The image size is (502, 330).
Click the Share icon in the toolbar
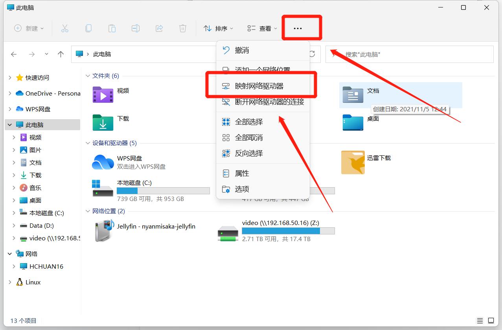point(159,28)
